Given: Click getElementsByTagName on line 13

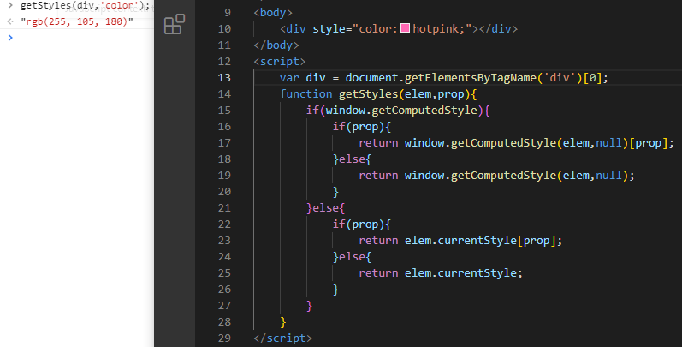Looking at the screenshot, I should 471,77.
